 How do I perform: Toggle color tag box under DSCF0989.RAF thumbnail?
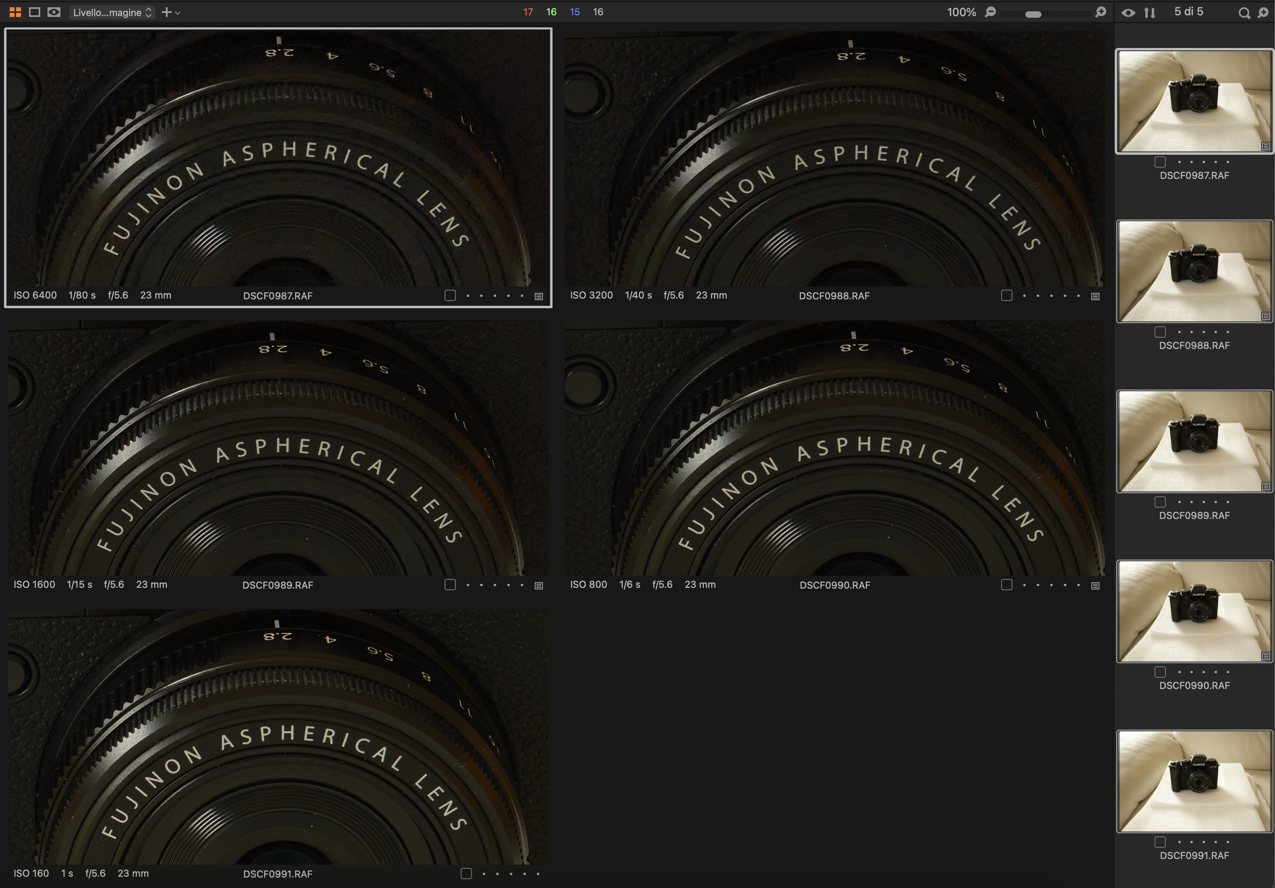(1160, 502)
